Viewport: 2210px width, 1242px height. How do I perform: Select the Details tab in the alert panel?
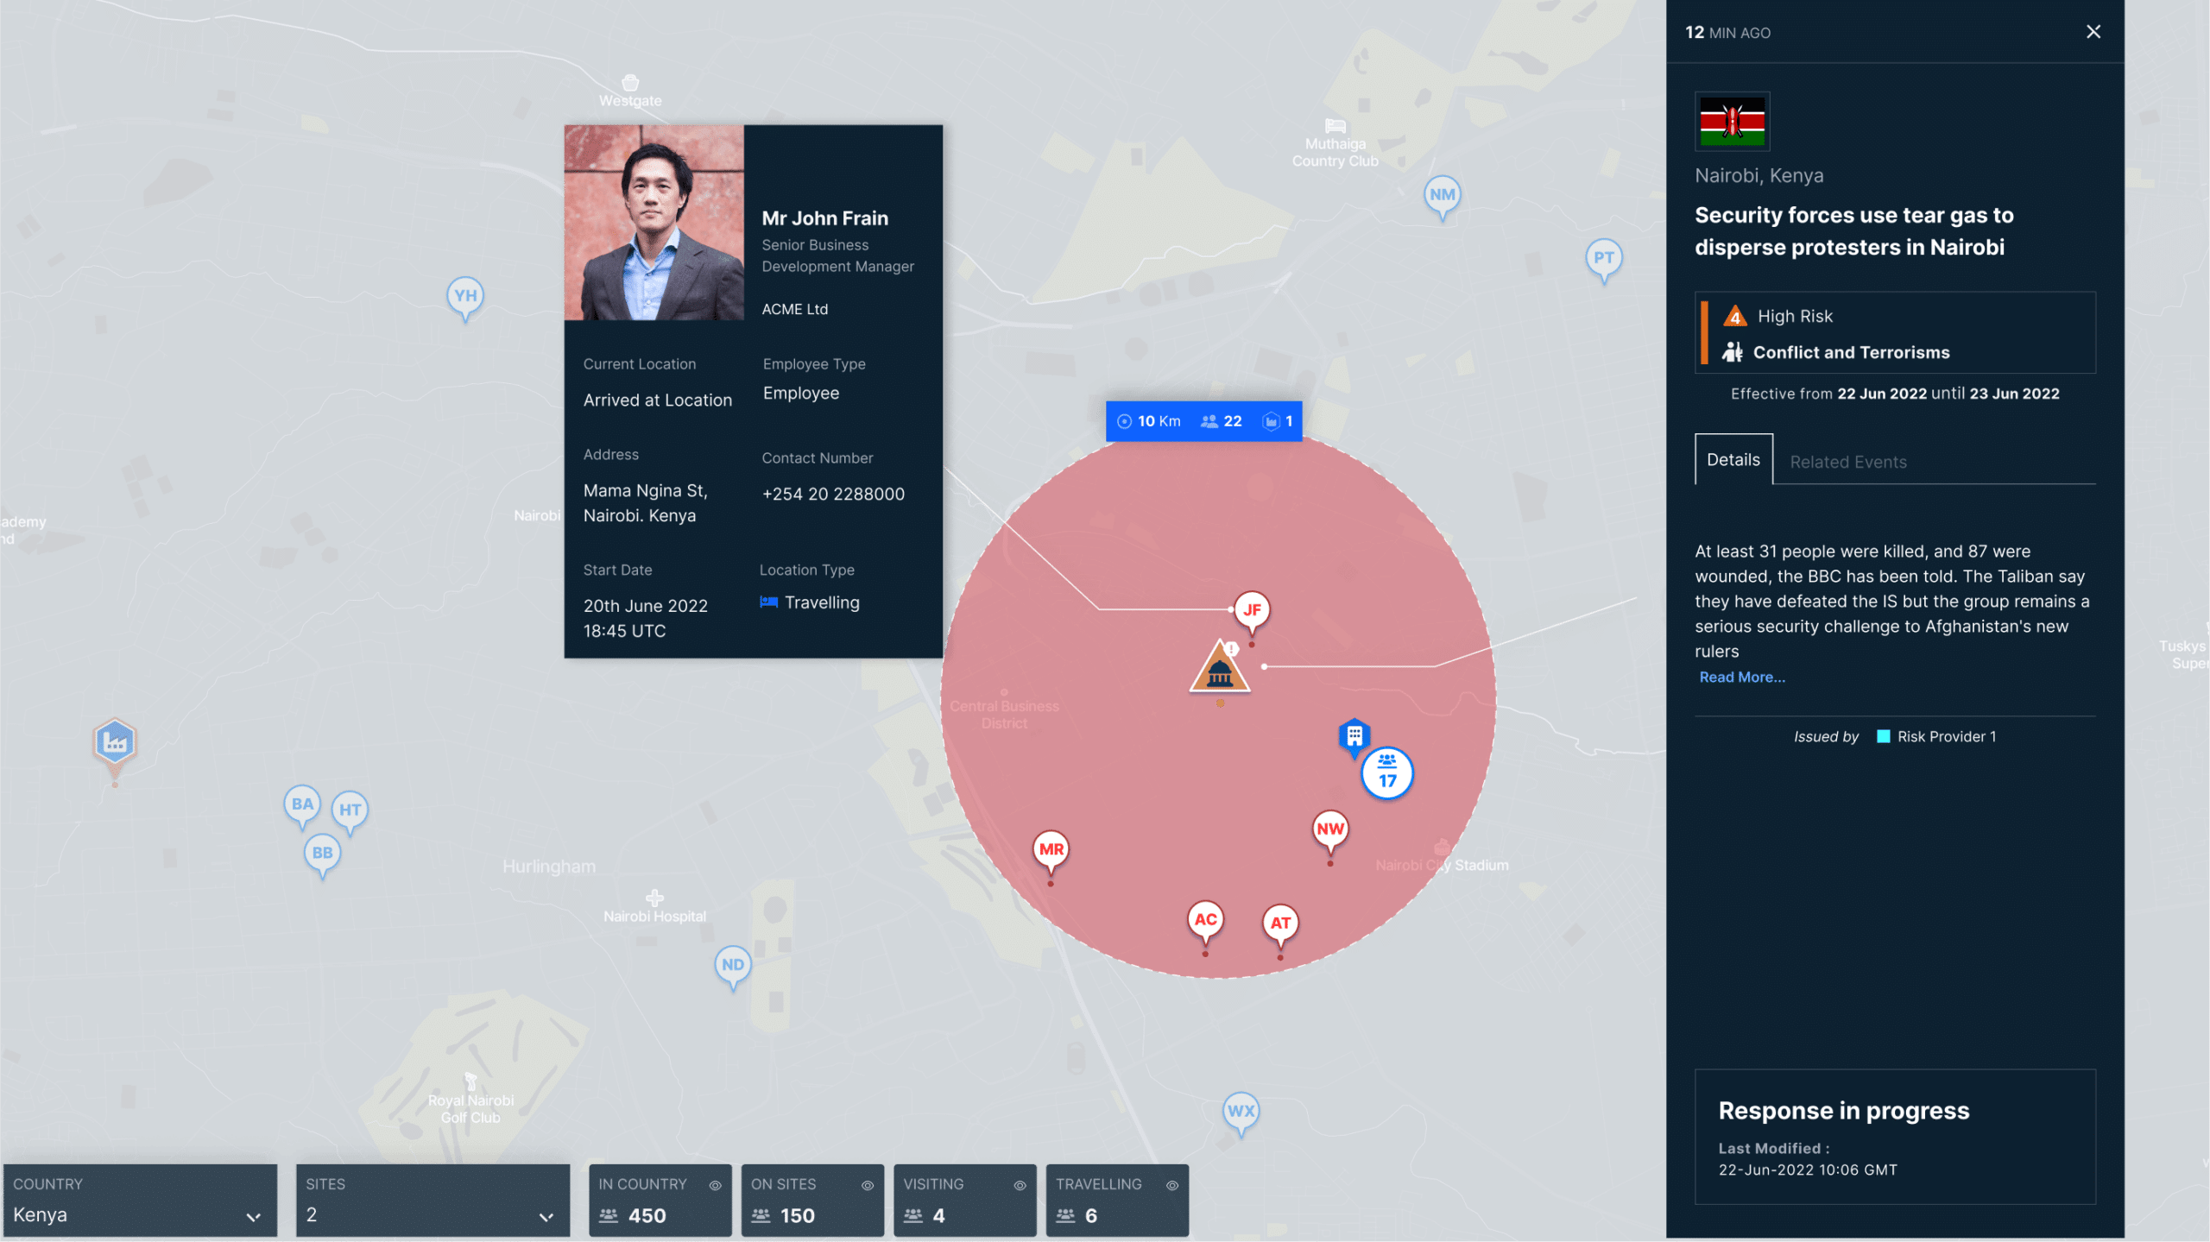(1730, 458)
